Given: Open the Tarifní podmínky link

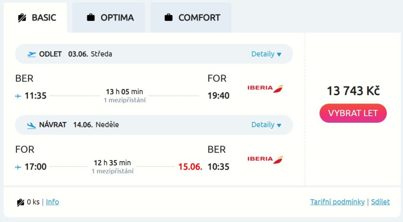Looking at the screenshot, I should [337, 202].
